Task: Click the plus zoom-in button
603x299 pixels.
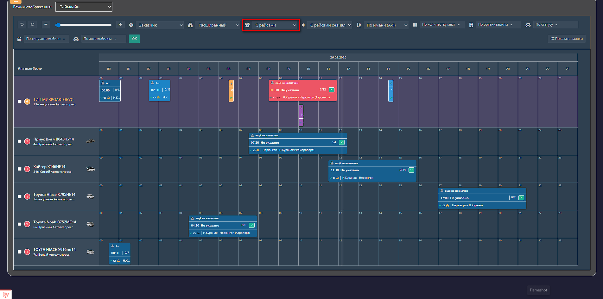Action: tap(120, 25)
